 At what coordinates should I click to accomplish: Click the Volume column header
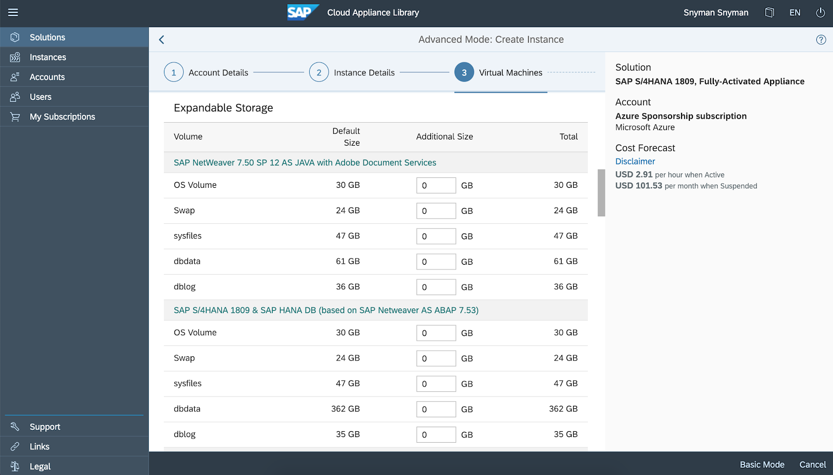188,137
